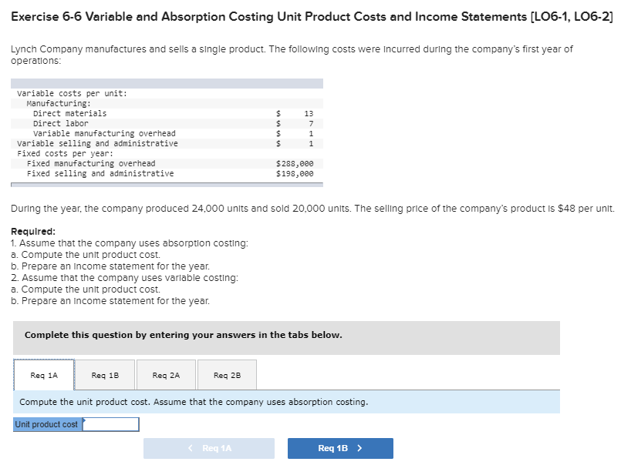Select the Req 2A tab
Screen dimensions: 631x465
(x=166, y=375)
